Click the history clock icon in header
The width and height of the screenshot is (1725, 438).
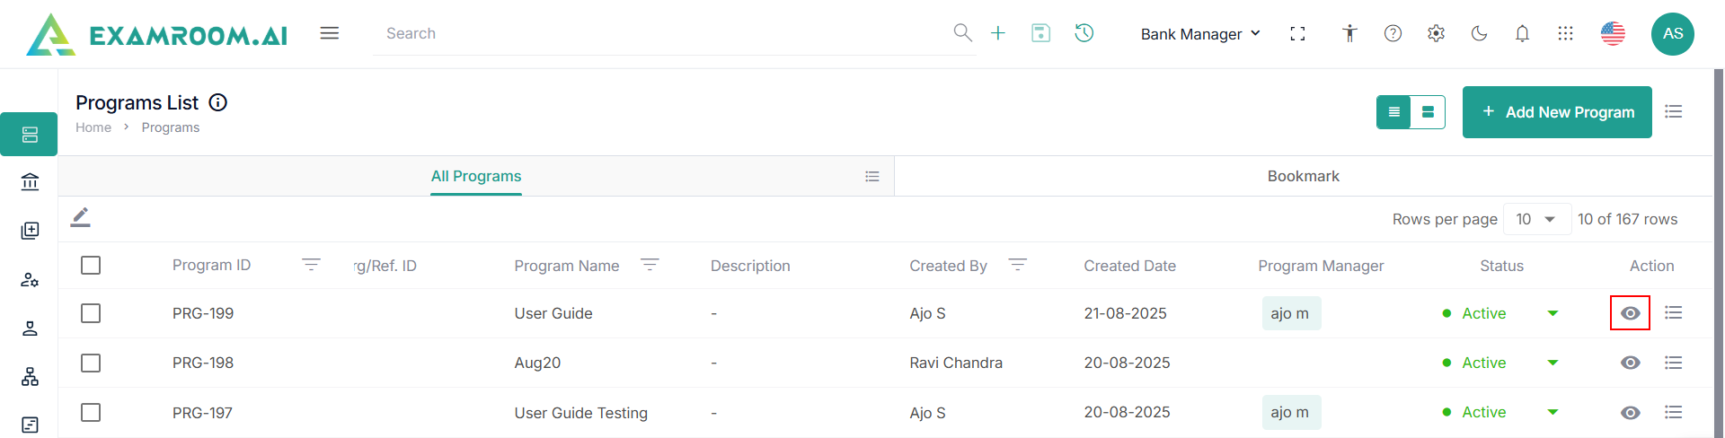tap(1084, 33)
